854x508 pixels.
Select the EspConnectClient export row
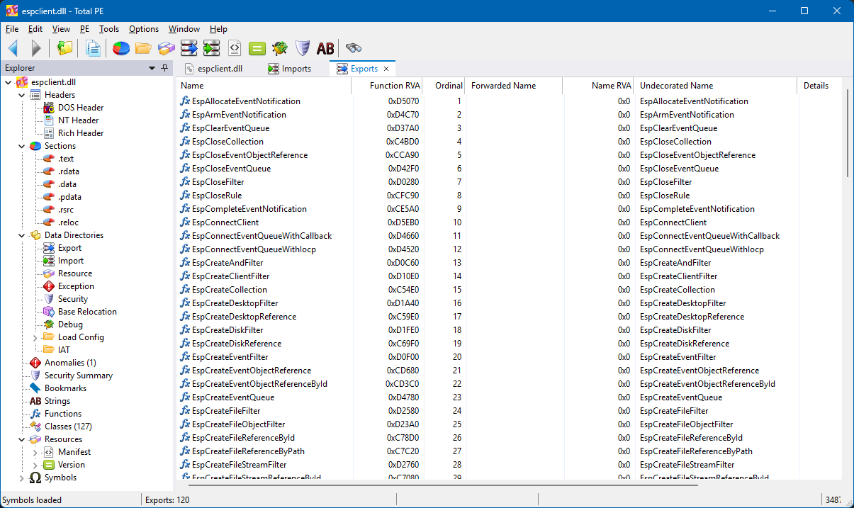(x=509, y=222)
